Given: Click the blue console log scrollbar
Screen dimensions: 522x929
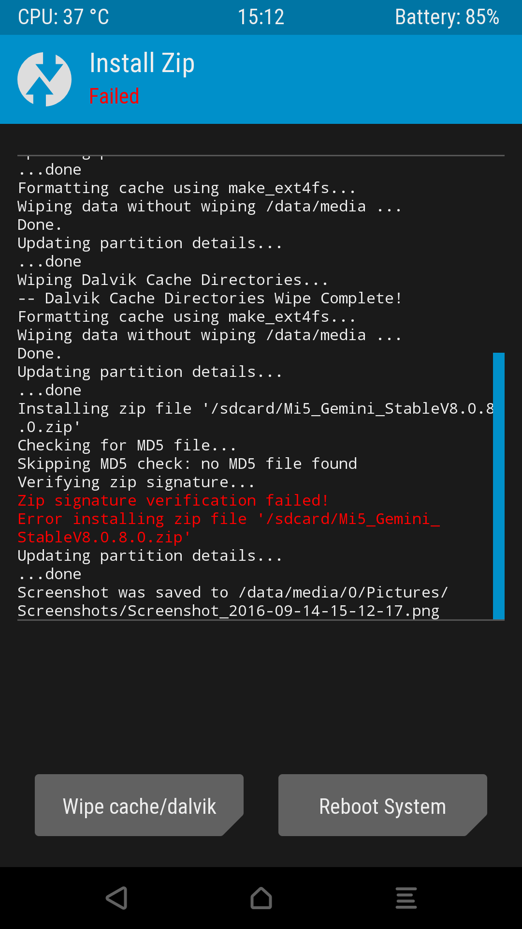Looking at the screenshot, I should pyautogui.click(x=498, y=486).
